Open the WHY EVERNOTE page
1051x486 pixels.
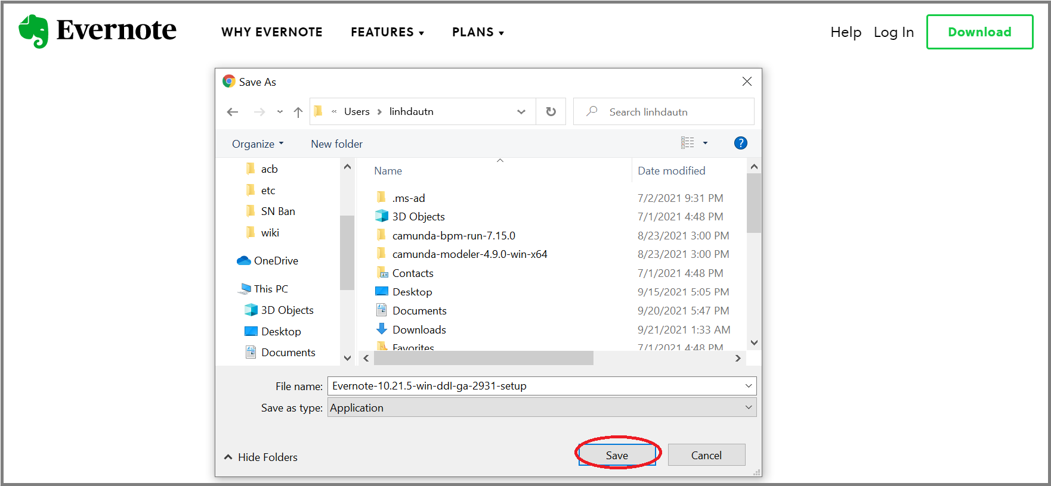pyautogui.click(x=272, y=32)
